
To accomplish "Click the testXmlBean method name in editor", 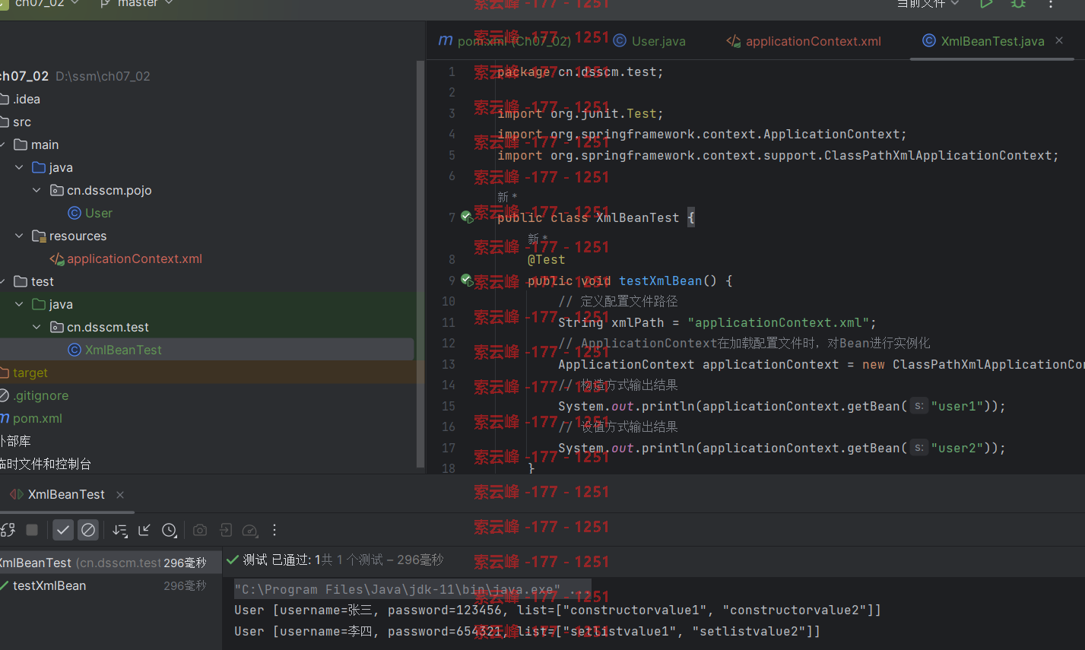I will [x=661, y=281].
